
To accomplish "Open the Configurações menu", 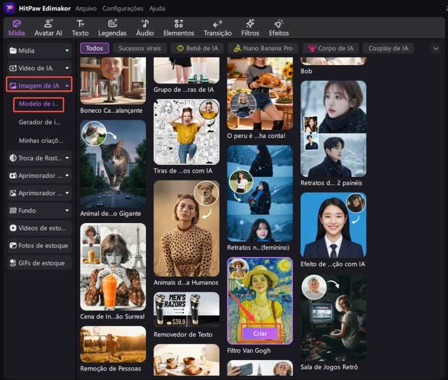I will coord(122,8).
